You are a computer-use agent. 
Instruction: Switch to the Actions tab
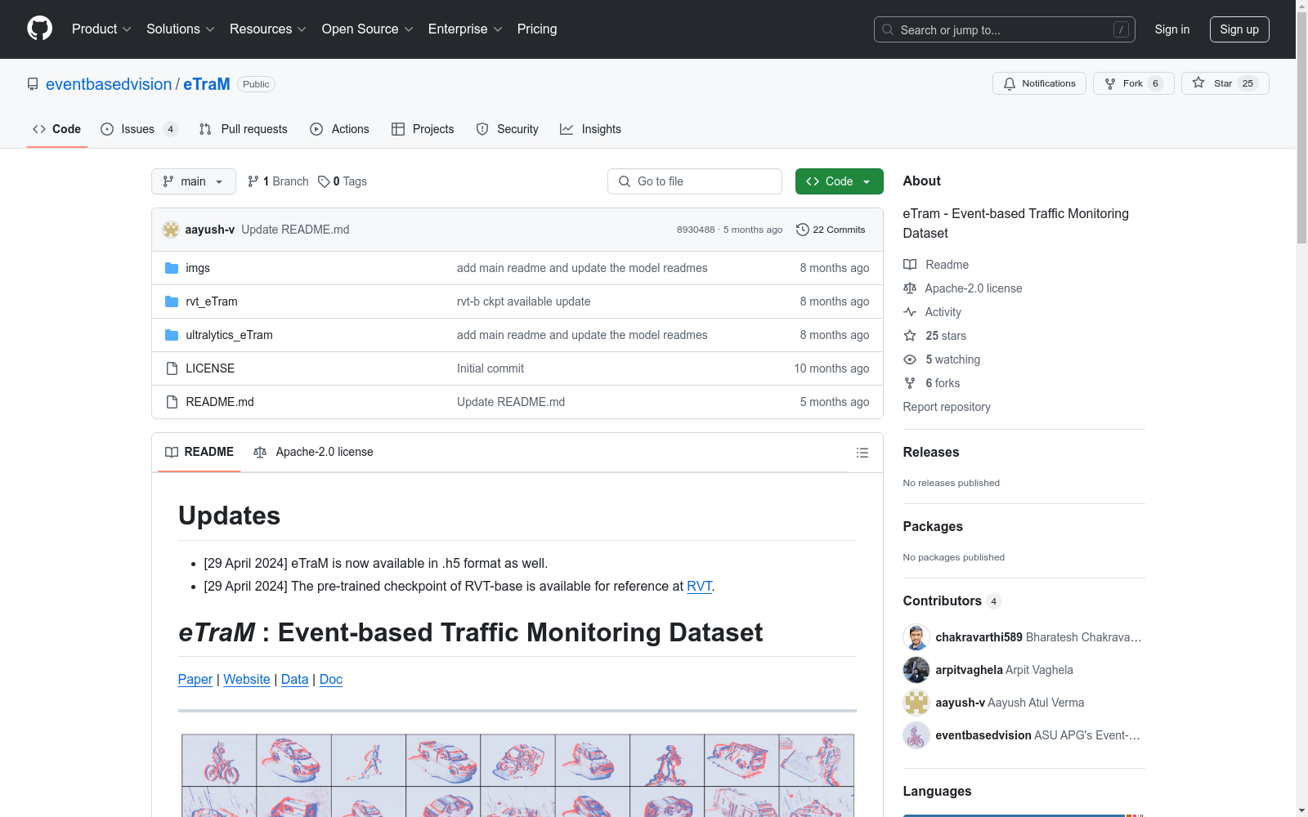click(x=339, y=129)
